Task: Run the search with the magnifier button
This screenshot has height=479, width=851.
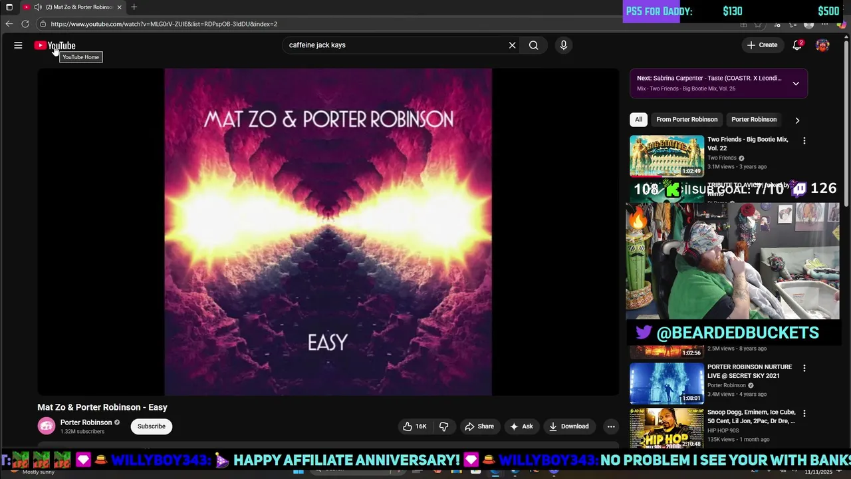Action: [533, 45]
